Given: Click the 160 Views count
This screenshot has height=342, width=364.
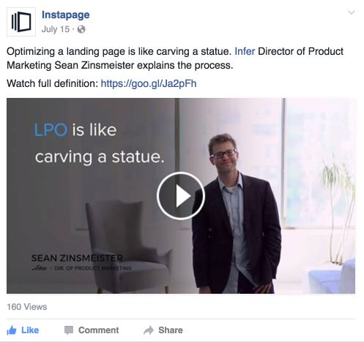Looking at the screenshot, I should click(27, 307).
